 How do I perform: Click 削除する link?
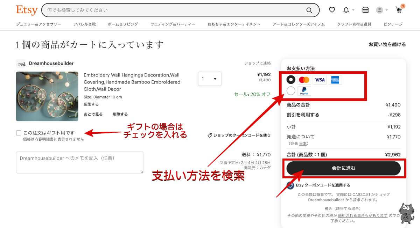coord(120,114)
